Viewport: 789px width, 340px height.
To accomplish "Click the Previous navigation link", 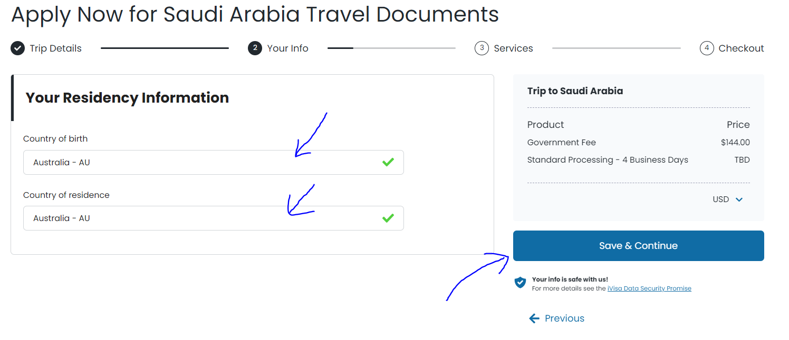I will pyautogui.click(x=564, y=318).
